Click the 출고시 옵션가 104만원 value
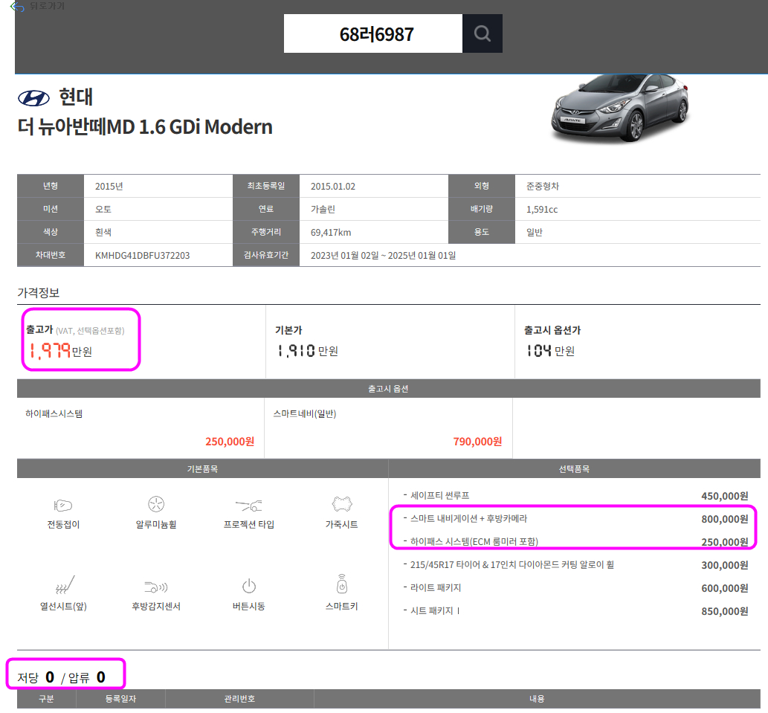The image size is (768, 713). point(550,351)
